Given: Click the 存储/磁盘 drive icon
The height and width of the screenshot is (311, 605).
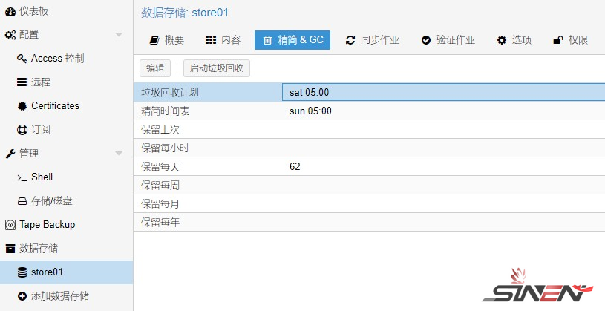Looking at the screenshot, I should click(22, 201).
